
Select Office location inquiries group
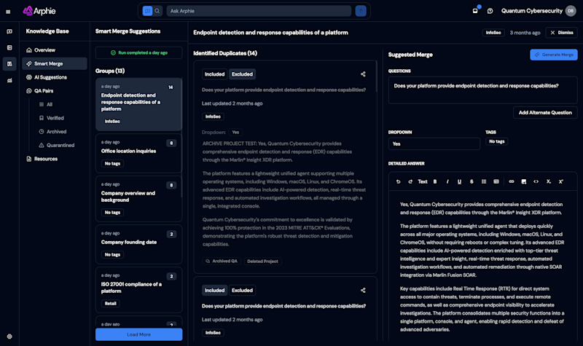point(138,154)
